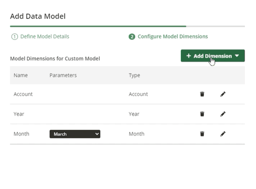Click the Account type cell
The height and width of the screenshot is (189, 256).
click(138, 94)
